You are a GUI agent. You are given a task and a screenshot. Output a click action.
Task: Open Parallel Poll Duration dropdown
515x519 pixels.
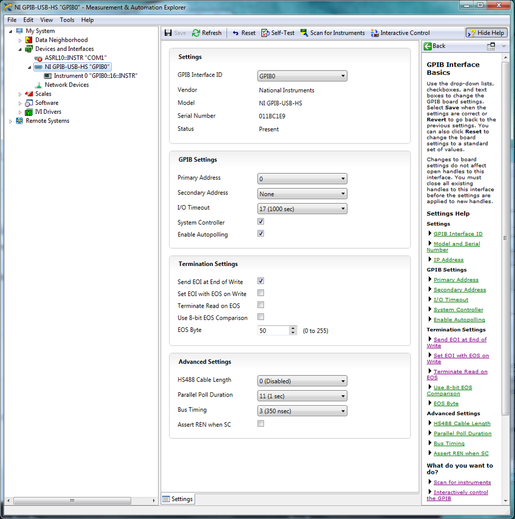(302, 396)
